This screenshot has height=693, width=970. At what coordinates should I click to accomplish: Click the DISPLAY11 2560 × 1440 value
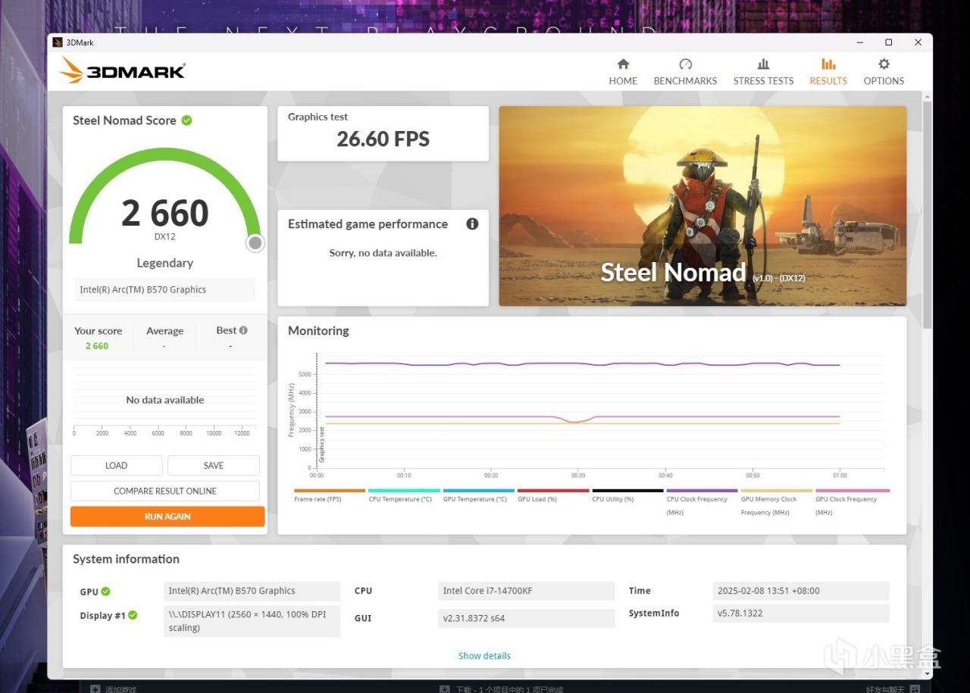coord(252,621)
